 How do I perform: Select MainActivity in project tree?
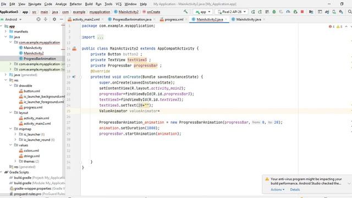click(33, 48)
